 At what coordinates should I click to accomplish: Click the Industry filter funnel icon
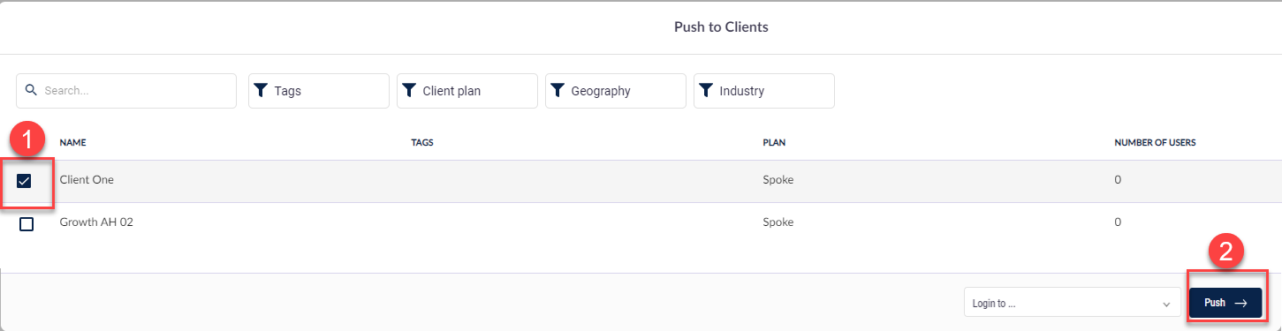pyautogui.click(x=706, y=90)
